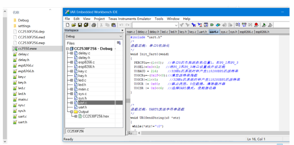The width and height of the screenshot is (294, 145).
Task: Collapse the Output folder node
Action: pos(71,112)
